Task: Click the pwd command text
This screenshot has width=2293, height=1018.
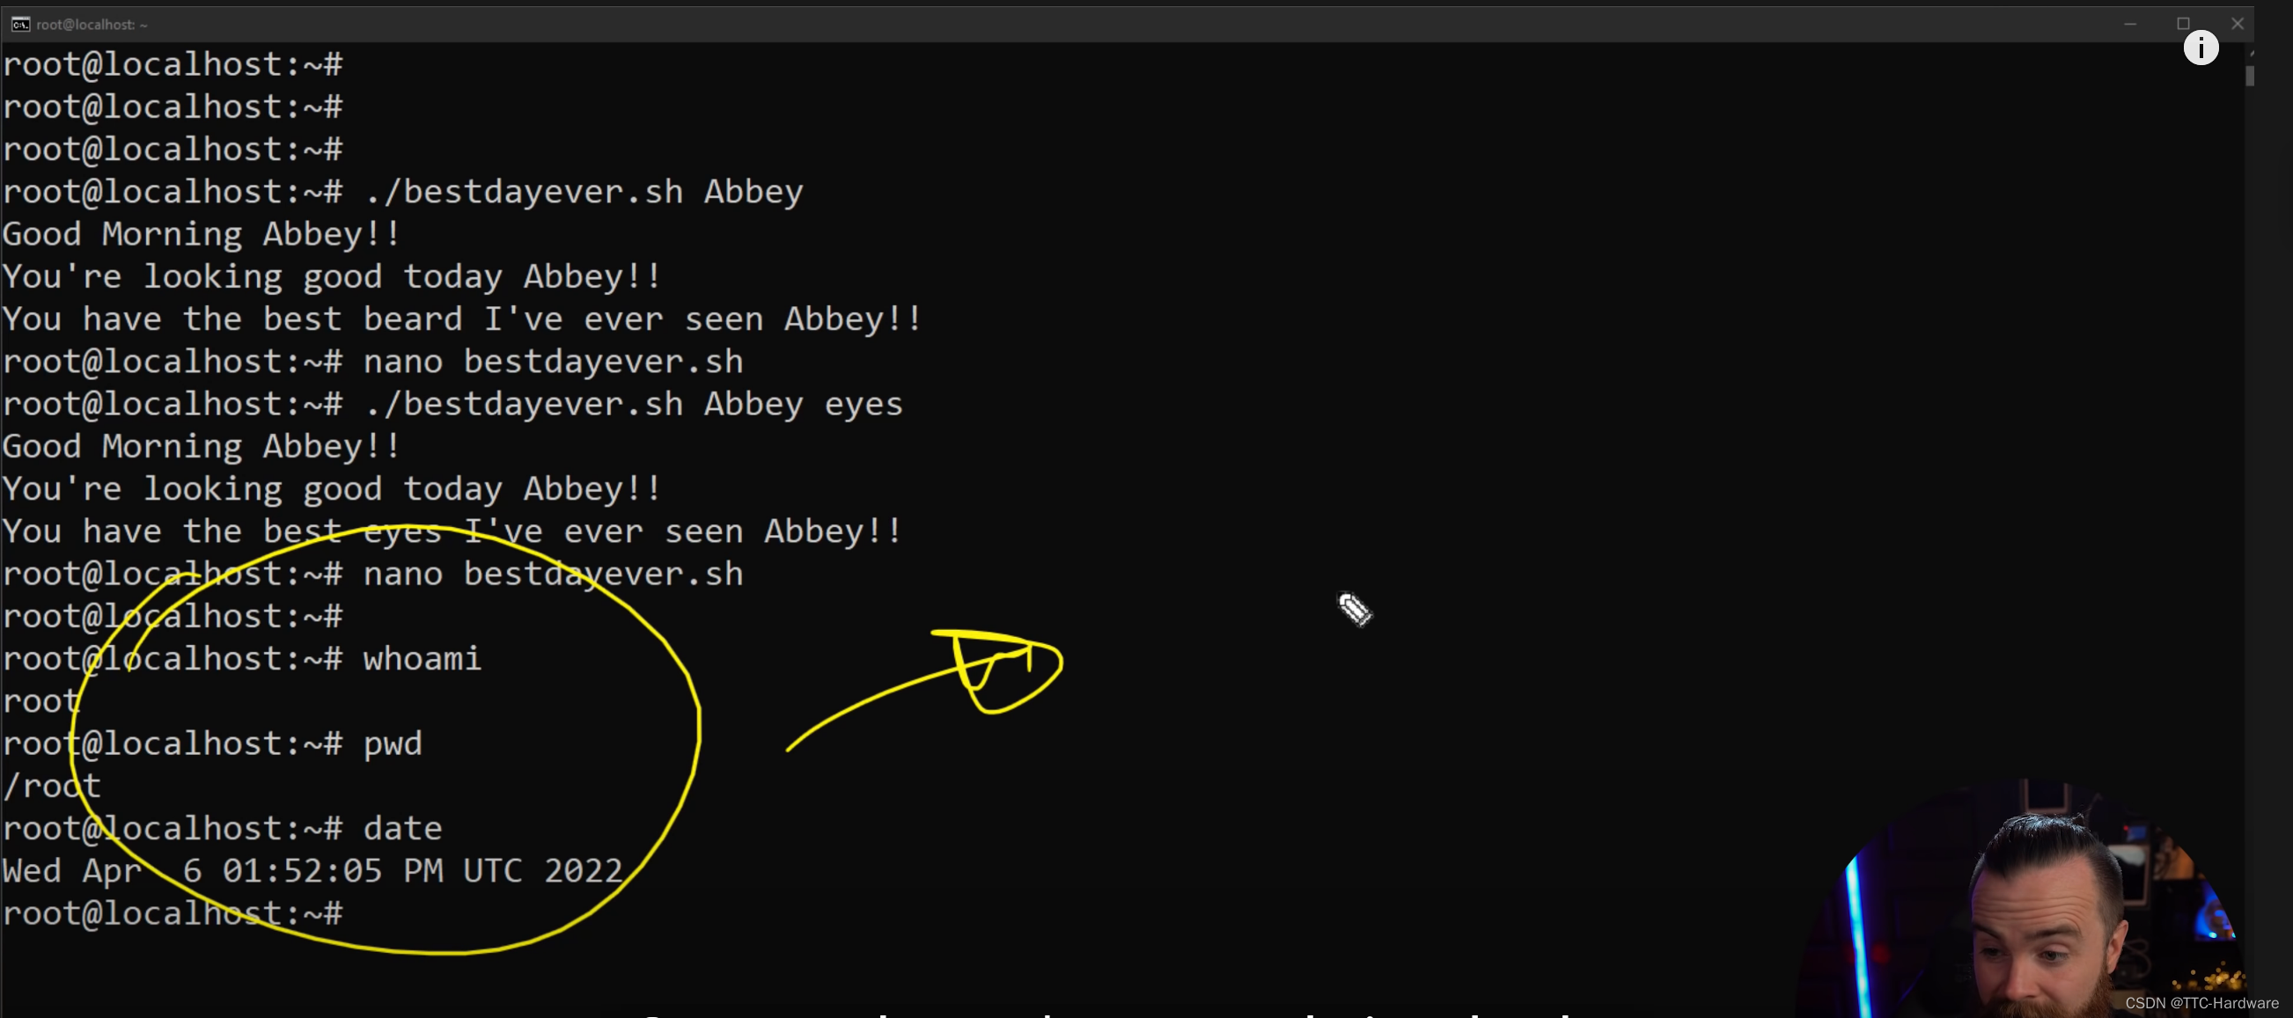Action: pyautogui.click(x=393, y=744)
